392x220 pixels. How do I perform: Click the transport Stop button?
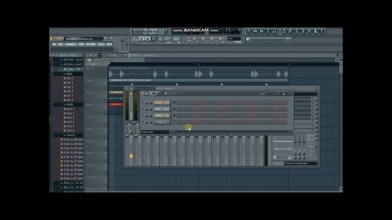point(148,38)
